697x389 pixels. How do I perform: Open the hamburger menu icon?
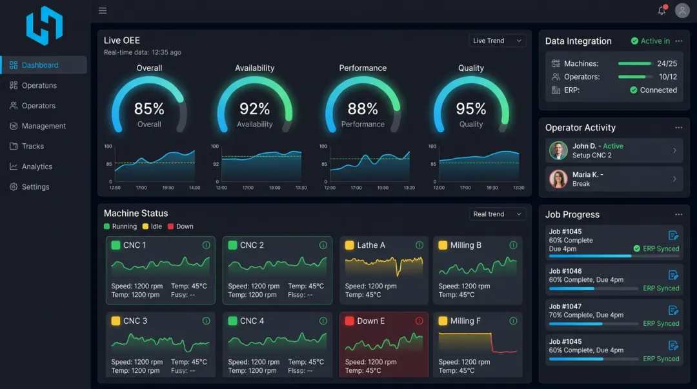click(103, 10)
